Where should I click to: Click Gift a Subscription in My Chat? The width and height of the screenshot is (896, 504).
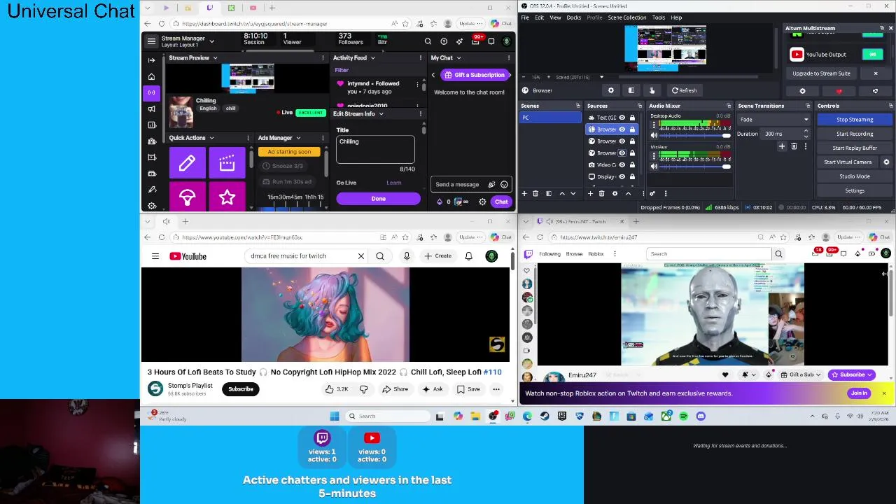click(475, 75)
